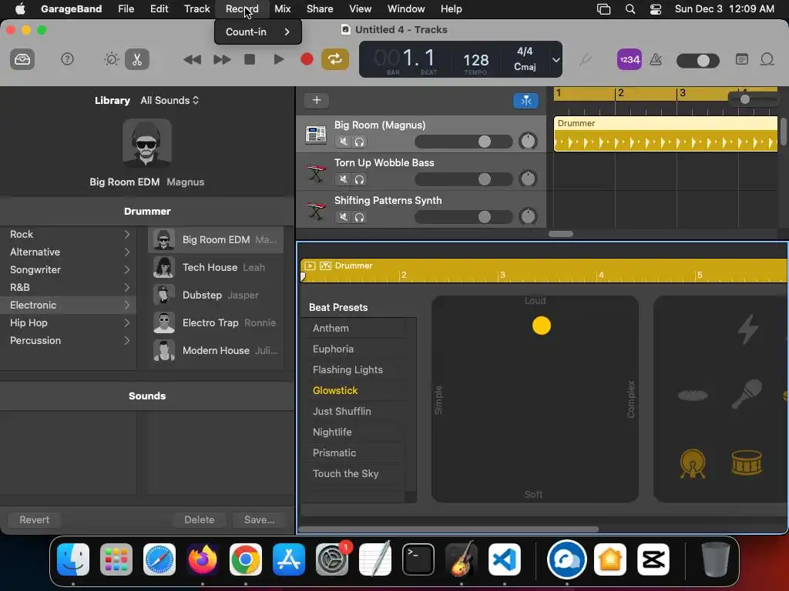789x591 pixels.
Task: Select Big Room (Magnus) drum machine icon
Action: [x=316, y=134]
